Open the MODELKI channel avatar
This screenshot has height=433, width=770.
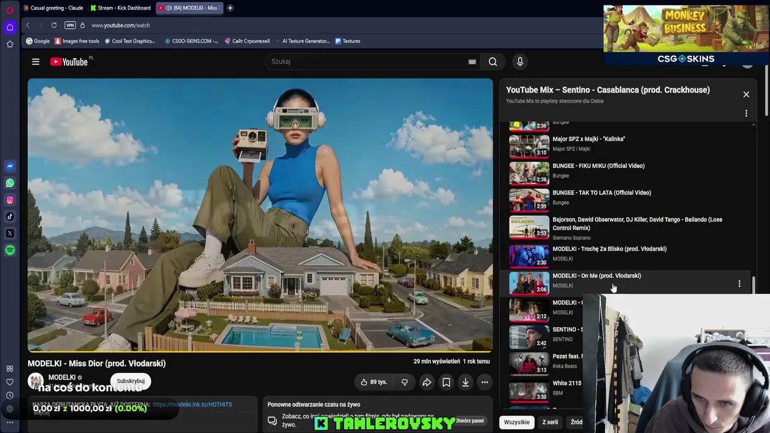pyautogui.click(x=36, y=381)
